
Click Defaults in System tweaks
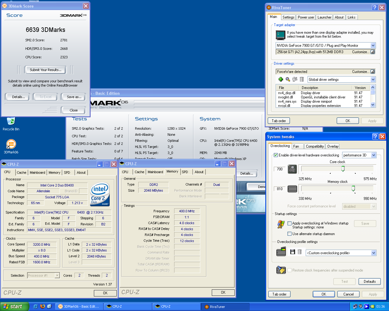(x=370, y=282)
